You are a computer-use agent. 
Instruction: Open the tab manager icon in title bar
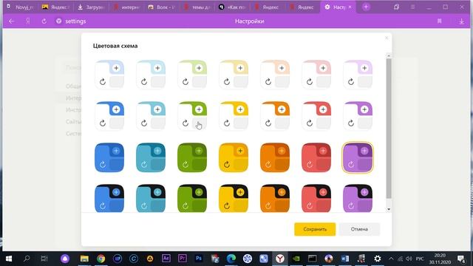[396, 7]
